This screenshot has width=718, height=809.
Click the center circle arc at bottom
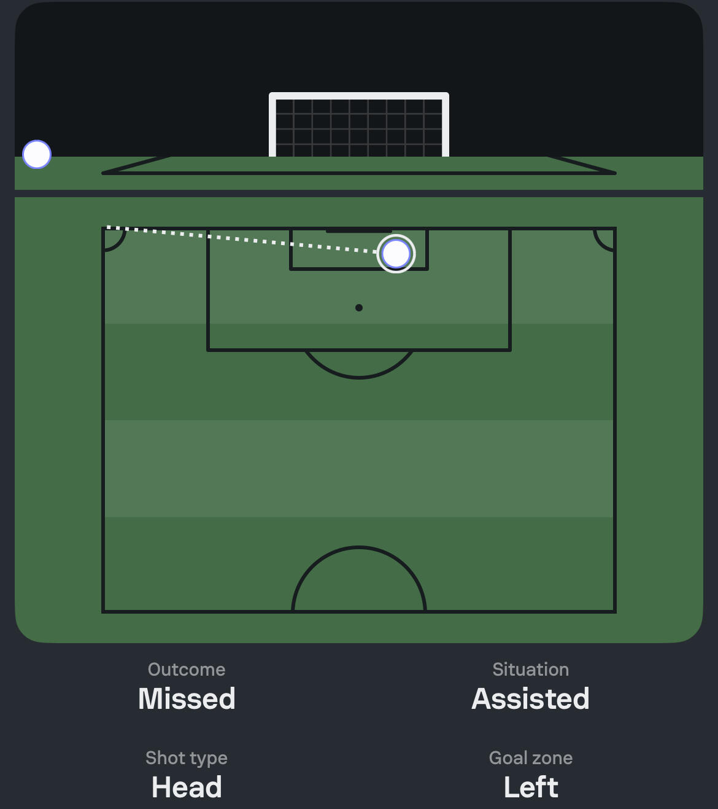click(359, 549)
